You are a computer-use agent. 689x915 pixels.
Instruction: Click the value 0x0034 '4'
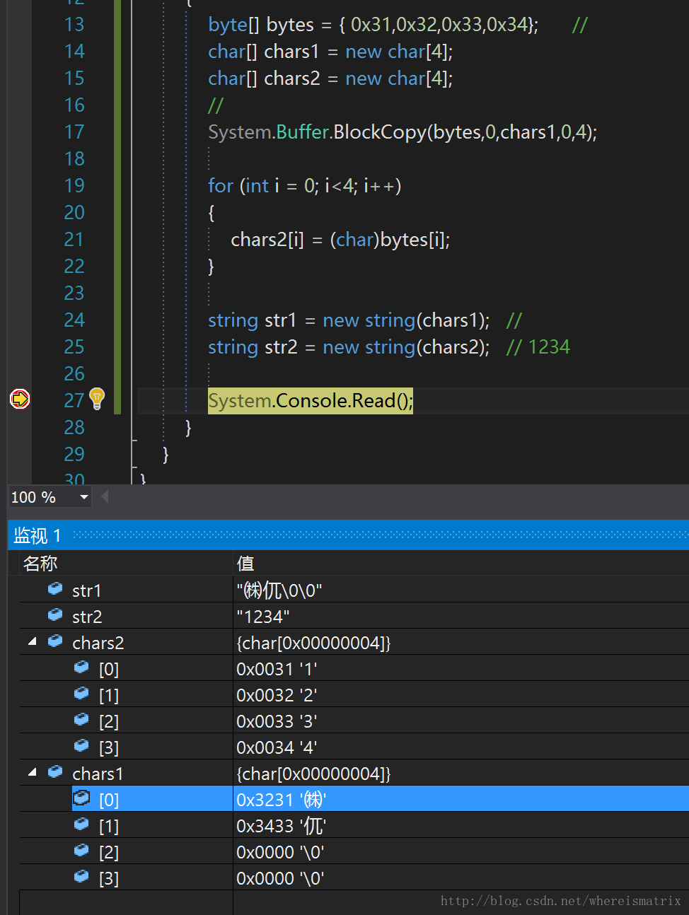click(x=277, y=747)
